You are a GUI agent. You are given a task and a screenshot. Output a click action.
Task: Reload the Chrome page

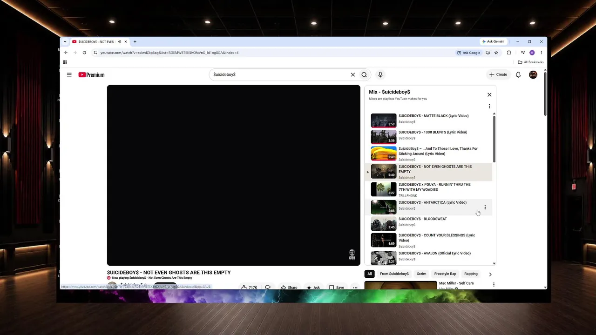point(84,53)
